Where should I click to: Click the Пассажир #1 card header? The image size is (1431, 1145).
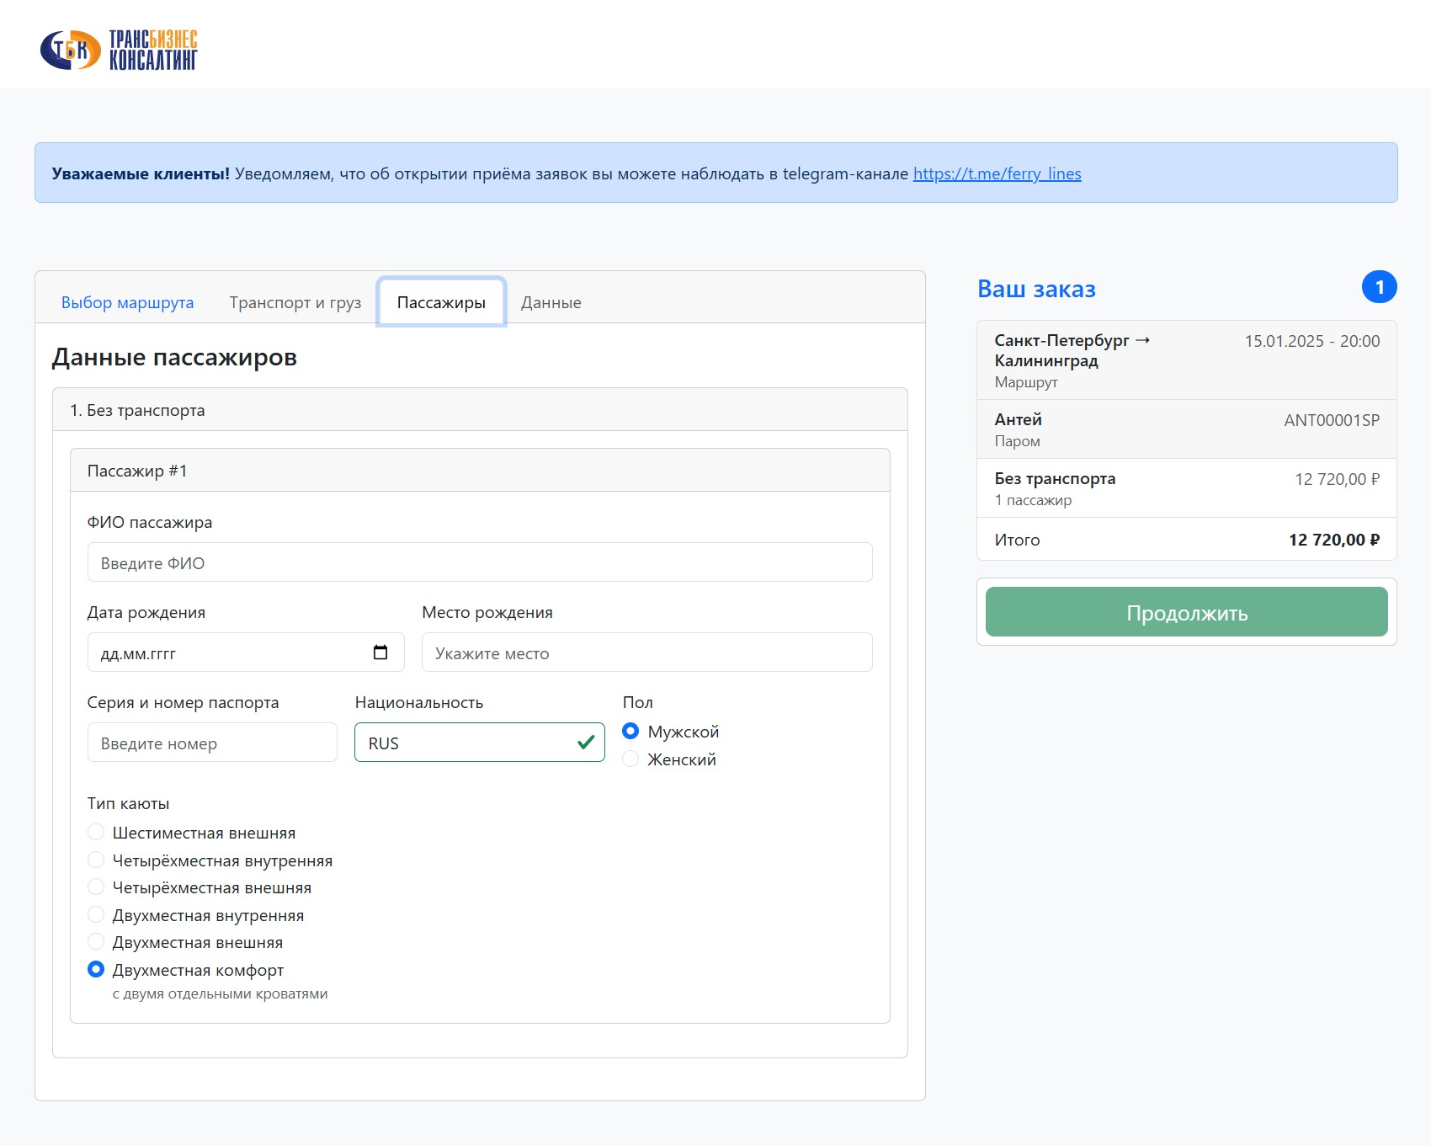pyautogui.click(x=480, y=471)
